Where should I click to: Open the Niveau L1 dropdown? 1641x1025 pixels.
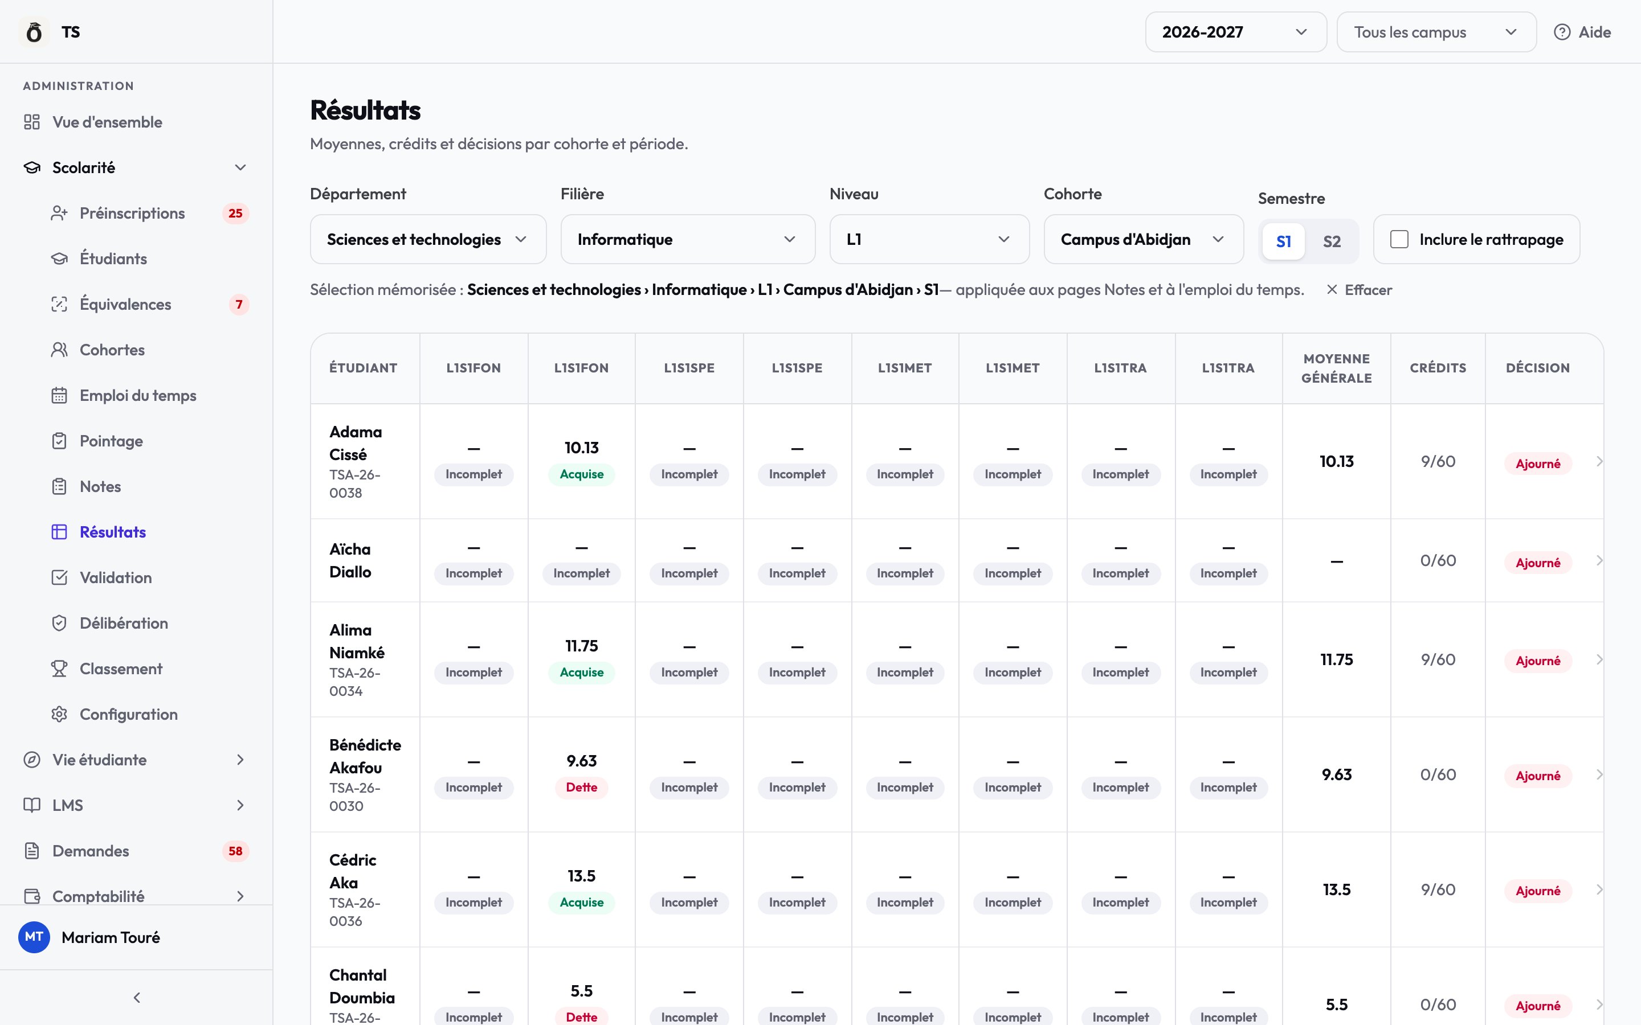click(929, 239)
